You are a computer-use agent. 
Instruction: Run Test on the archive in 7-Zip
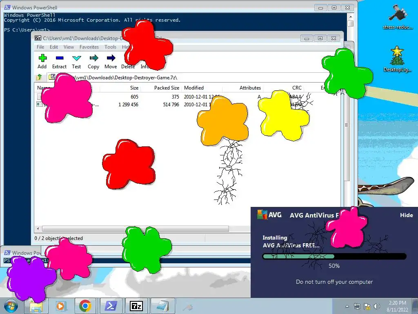click(x=76, y=62)
